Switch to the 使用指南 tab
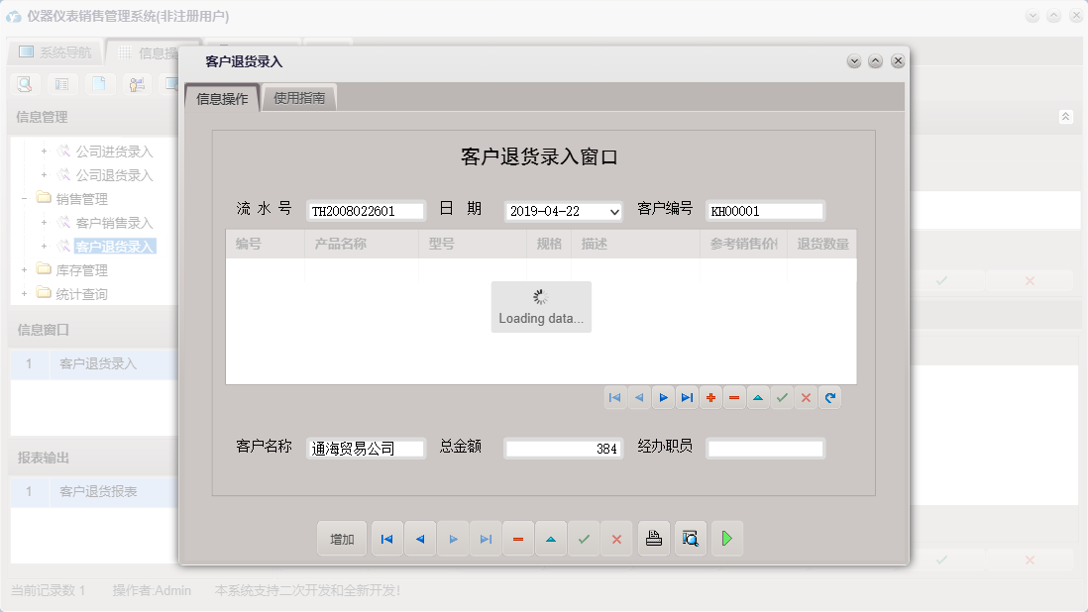The height and width of the screenshot is (612, 1088). pyautogui.click(x=299, y=98)
